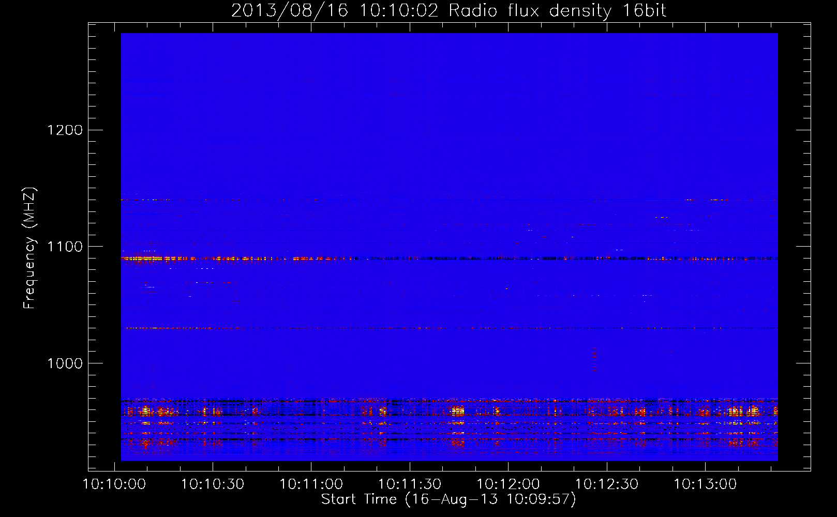The image size is (837, 517).
Task: Select the Start Time axis caption
Action: 449,499
